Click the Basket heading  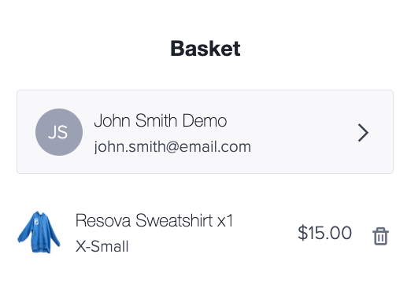(205, 49)
